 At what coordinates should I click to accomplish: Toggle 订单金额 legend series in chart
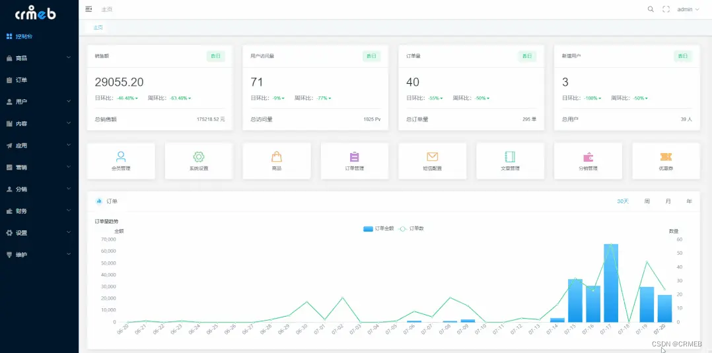[x=378, y=229]
